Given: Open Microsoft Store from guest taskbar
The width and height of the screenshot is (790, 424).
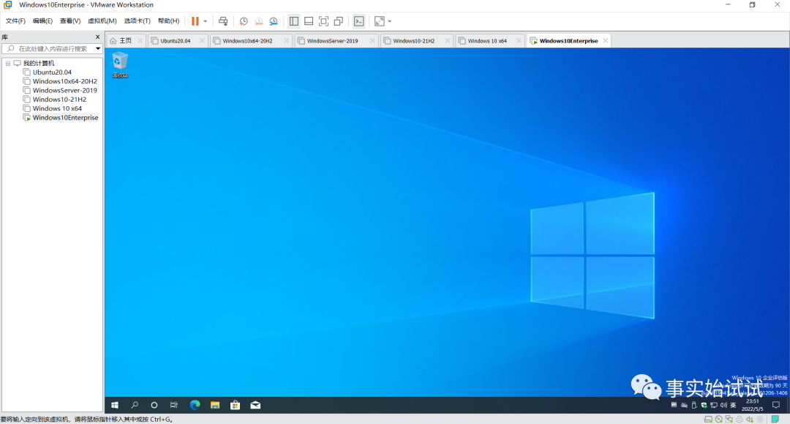Looking at the screenshot, I should tap(236, 405).
